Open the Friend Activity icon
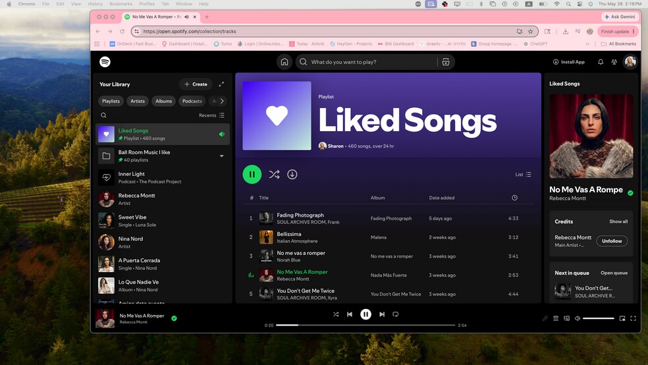648x365 pixels. coord(614,62)
